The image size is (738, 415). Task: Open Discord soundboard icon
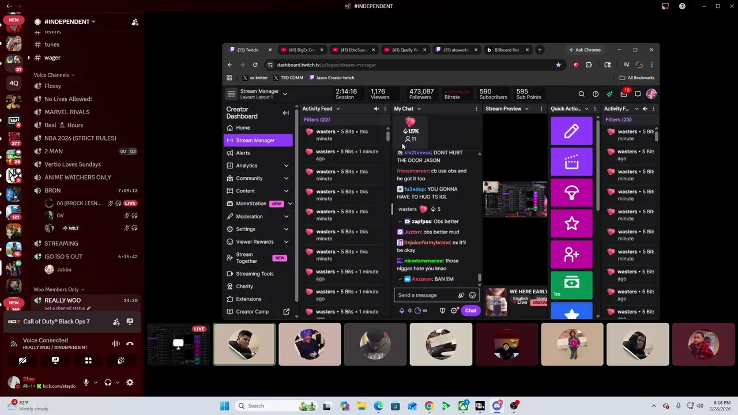click(x=121, y=360)
